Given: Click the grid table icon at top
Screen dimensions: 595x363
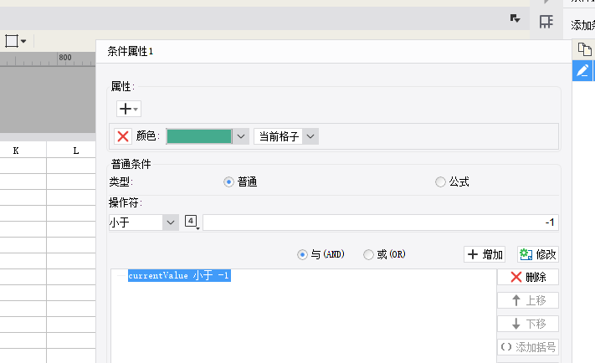Looking at the screenshot, I should pyautogui.click(x=546, y=22).
